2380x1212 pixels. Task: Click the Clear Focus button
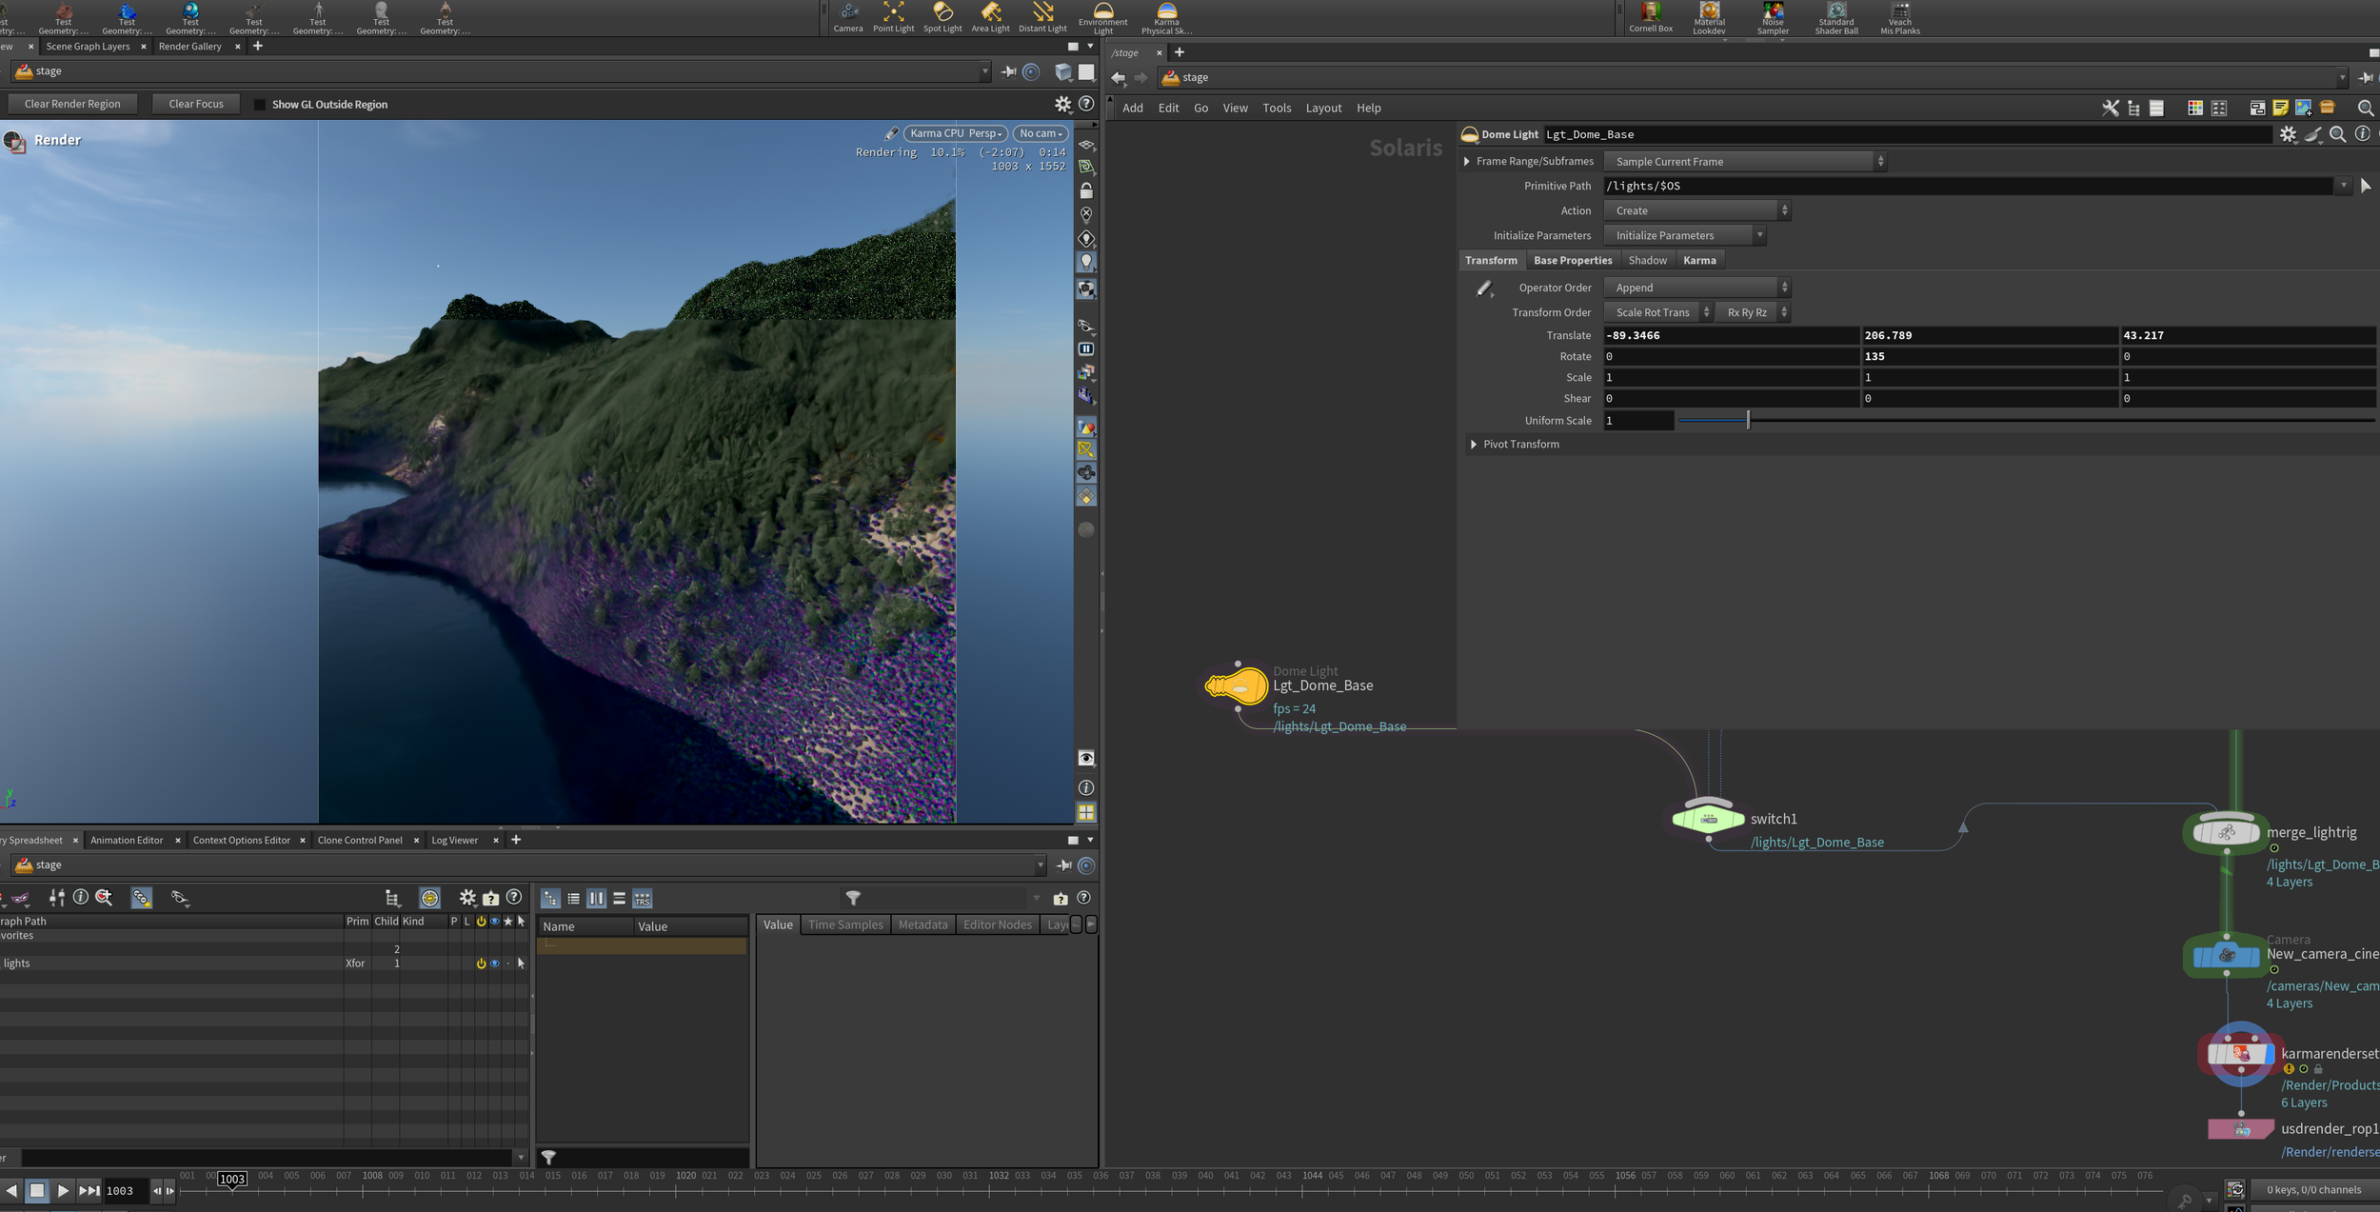tap(196, 104)
